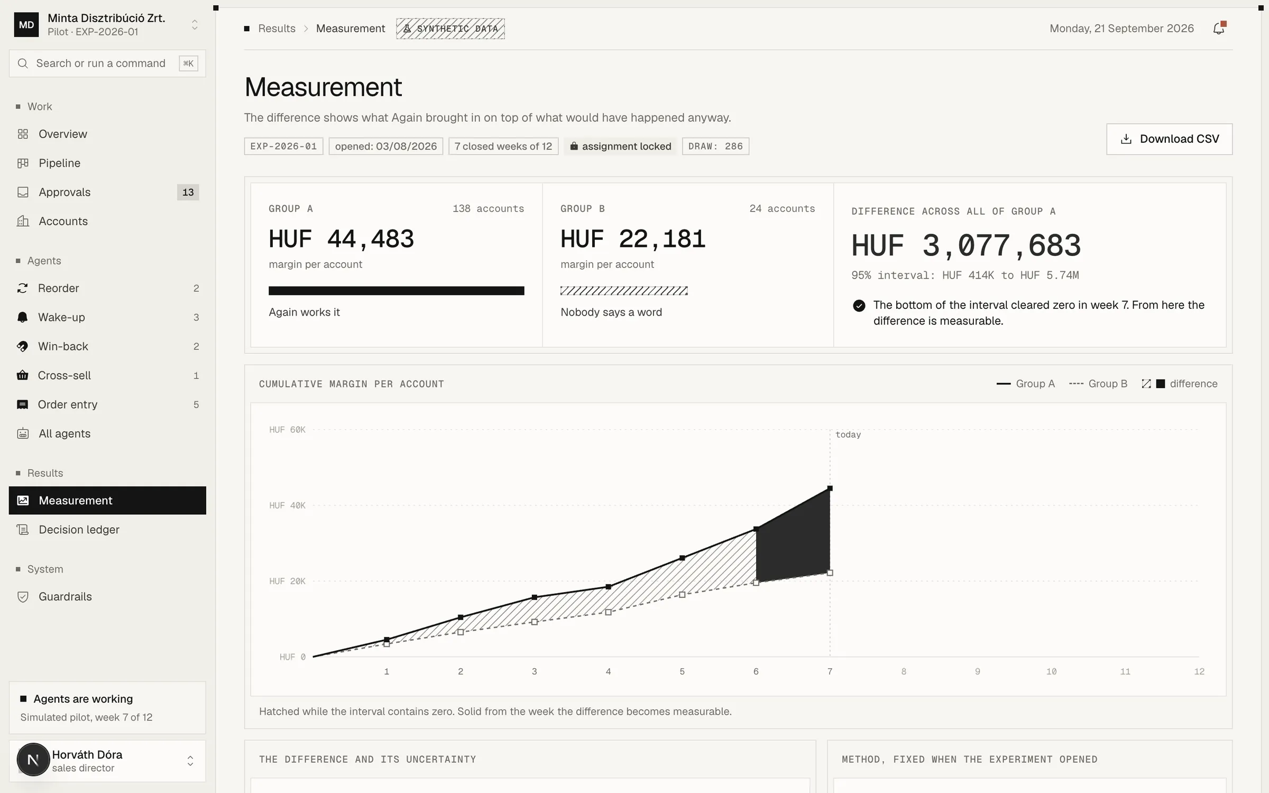The width and height of the screenshot is (1269, 793).
Task: Click the EXP-2026-01 tag
Action: (283, 146)
